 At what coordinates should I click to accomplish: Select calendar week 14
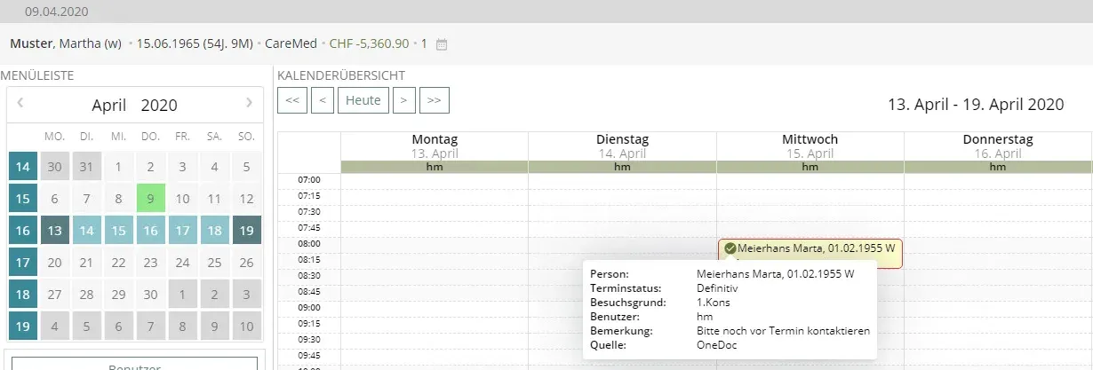(x=22, y=167)
